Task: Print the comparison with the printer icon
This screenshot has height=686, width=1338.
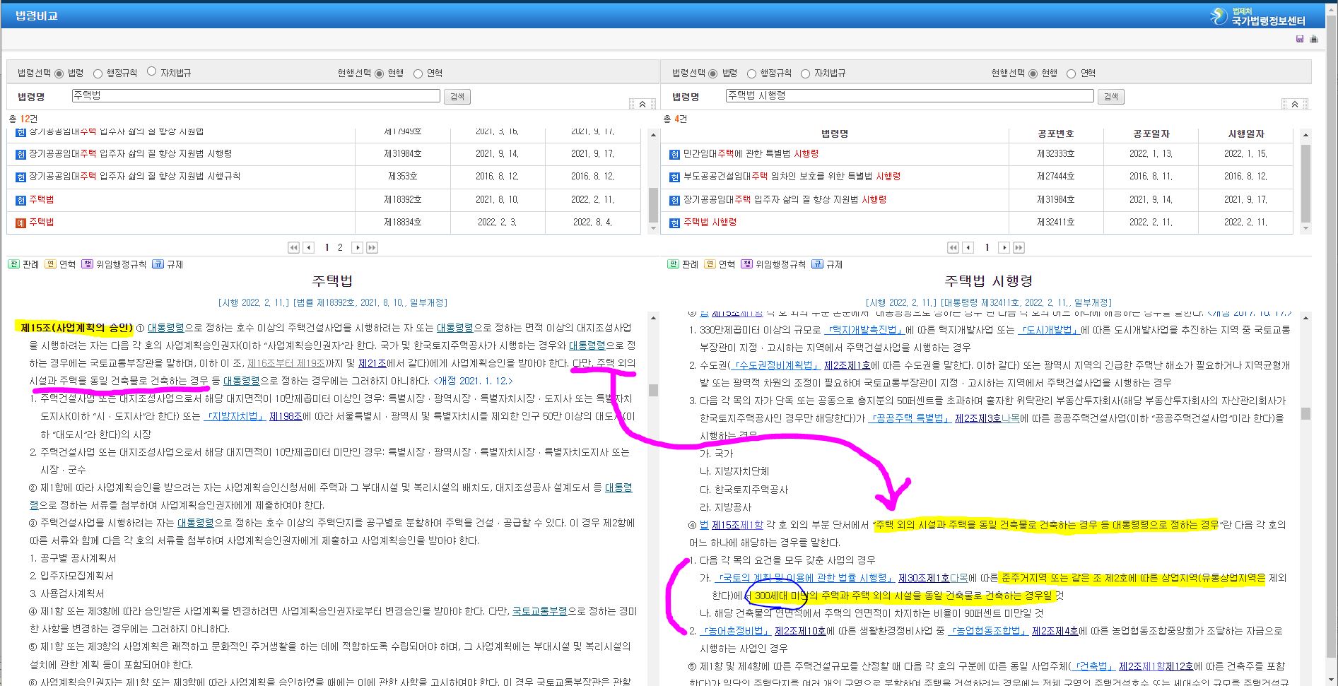Action: click(x=1314, y=40)
